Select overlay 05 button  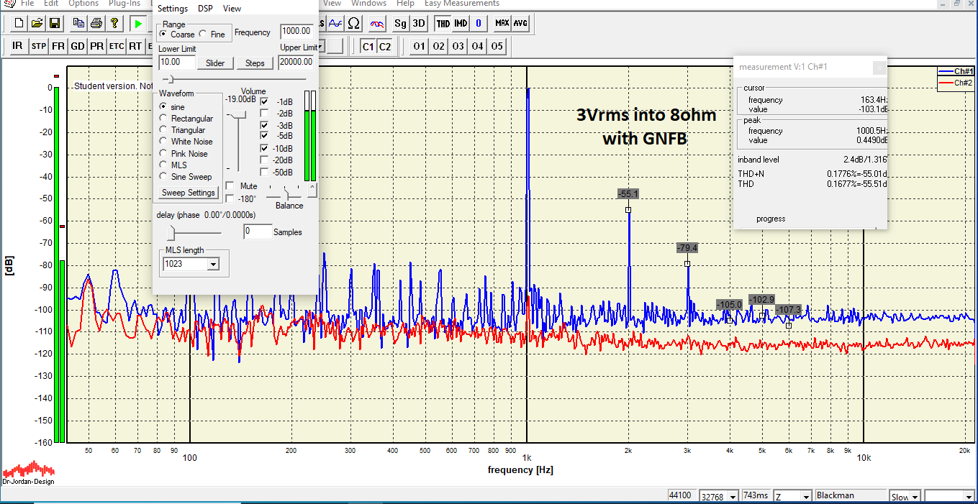tap(497, 46)
